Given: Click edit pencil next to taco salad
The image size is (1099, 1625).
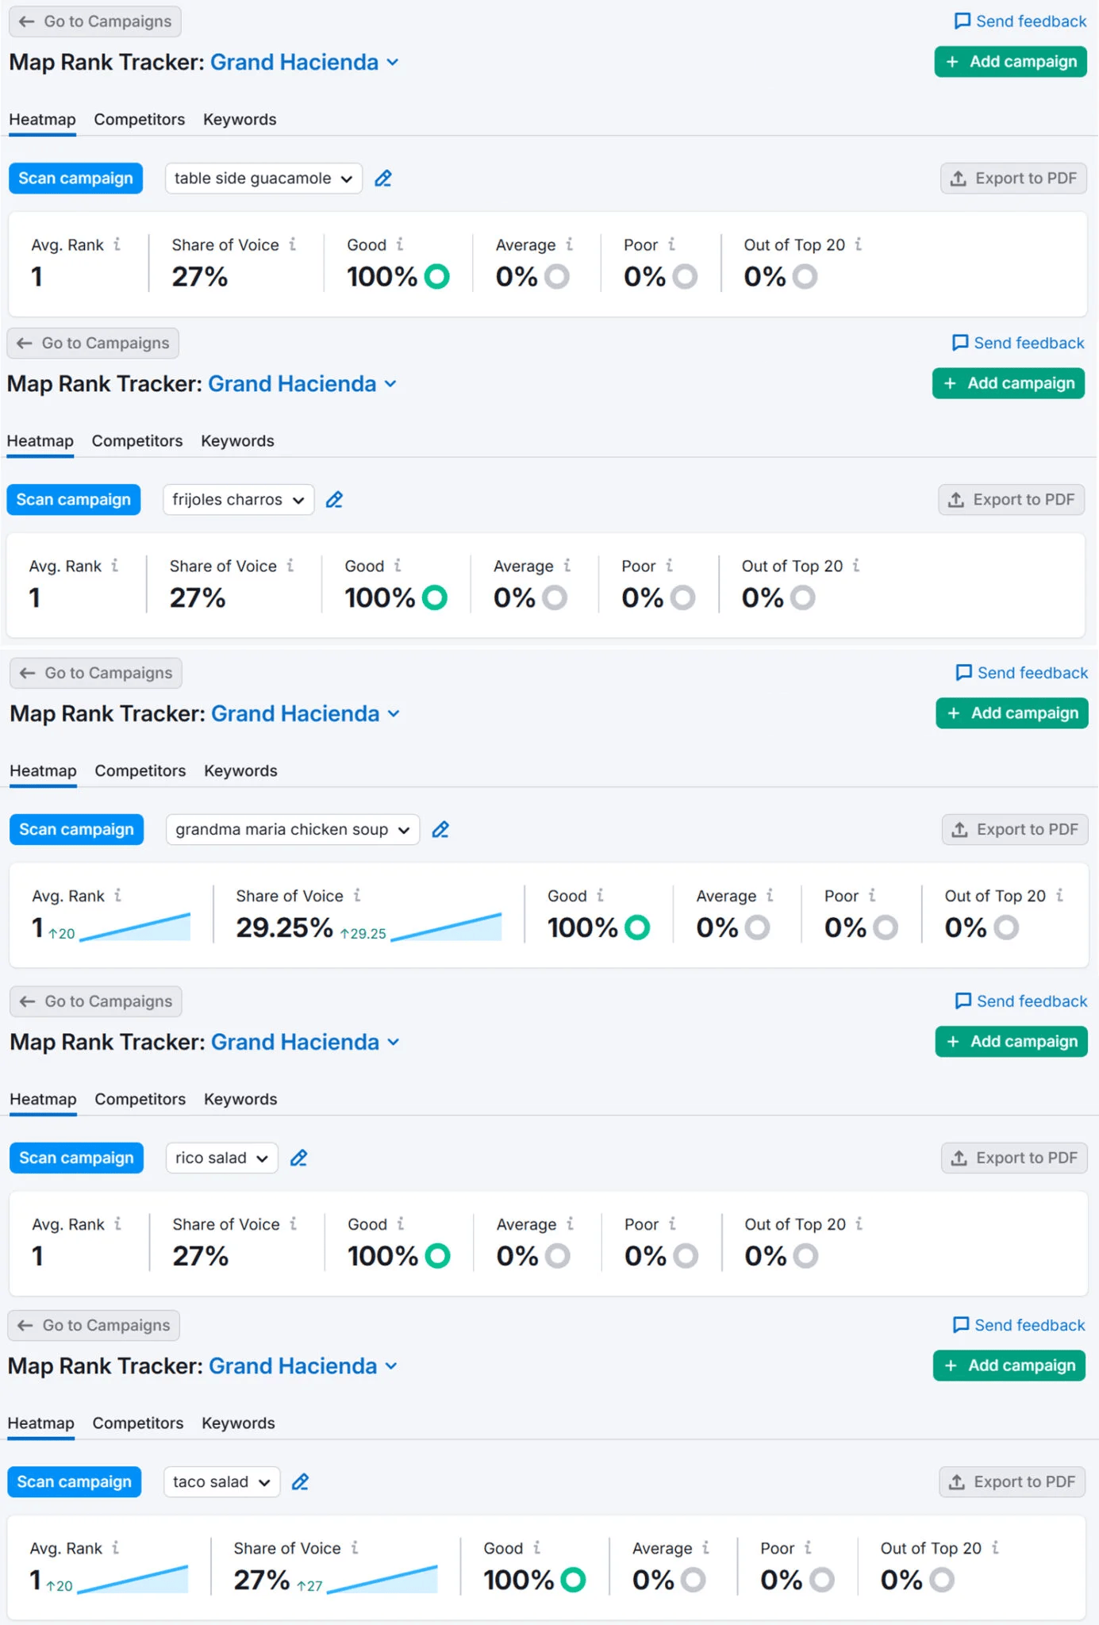Looking at the screenshot, I should pos(300,1482).
